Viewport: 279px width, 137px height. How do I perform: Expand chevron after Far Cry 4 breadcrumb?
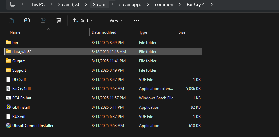[x=211, y=4]
